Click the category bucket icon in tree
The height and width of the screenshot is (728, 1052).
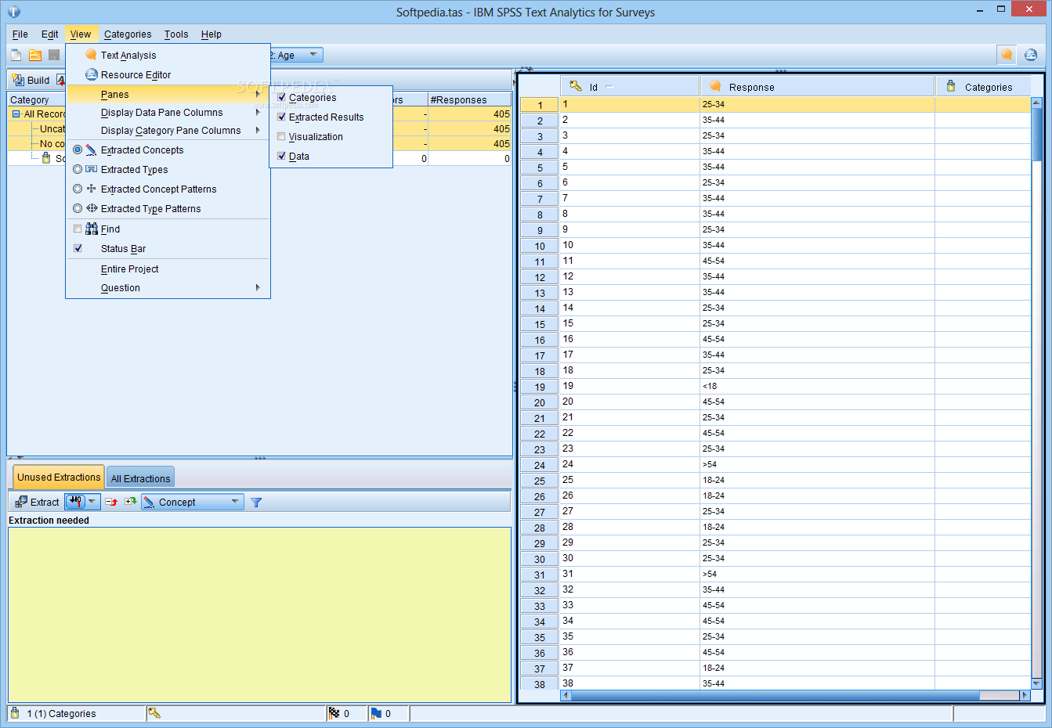point(46,158)
